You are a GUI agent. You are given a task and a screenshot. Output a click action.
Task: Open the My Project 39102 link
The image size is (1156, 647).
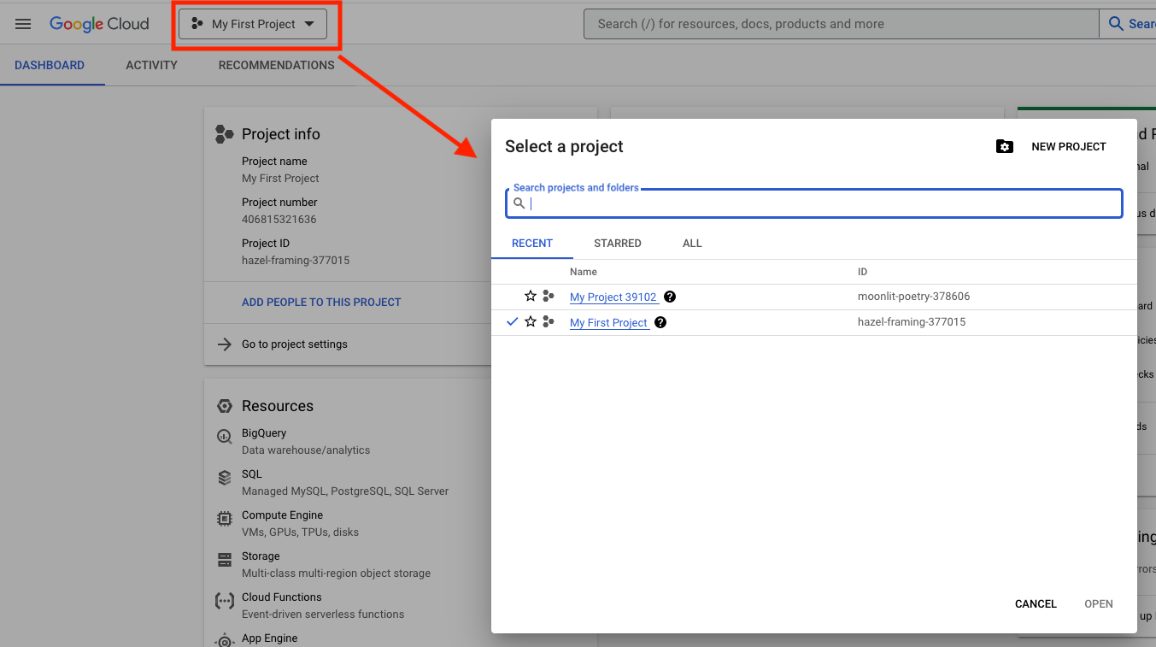[x=613, y=297]
